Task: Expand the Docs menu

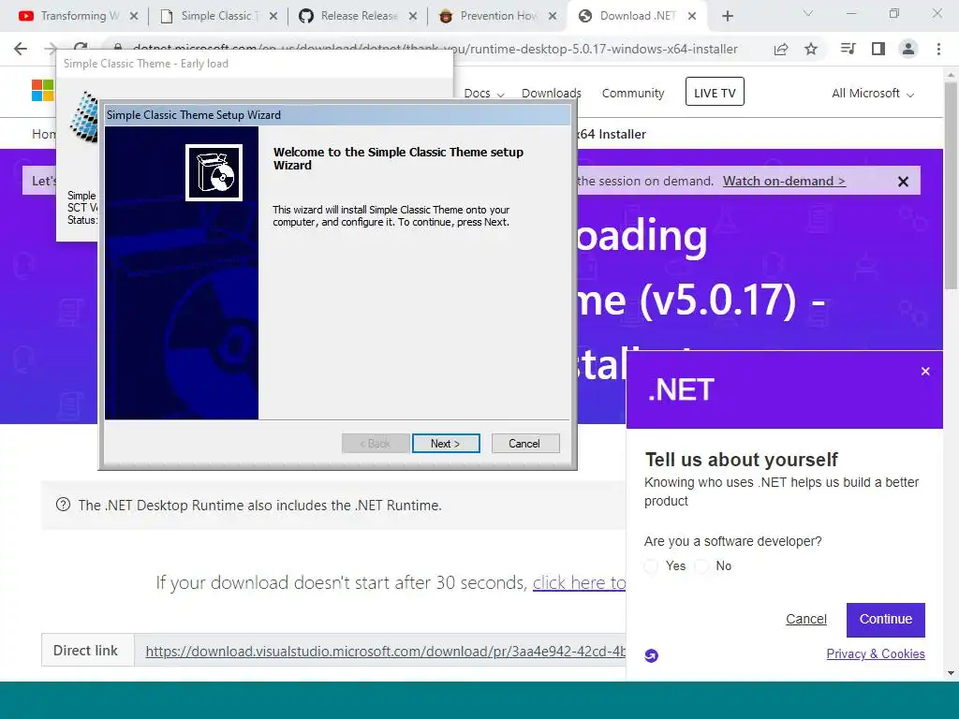Action: tap(484, 93)
